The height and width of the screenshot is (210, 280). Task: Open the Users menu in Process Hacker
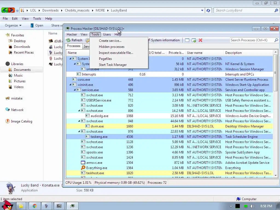coord(107,34)
